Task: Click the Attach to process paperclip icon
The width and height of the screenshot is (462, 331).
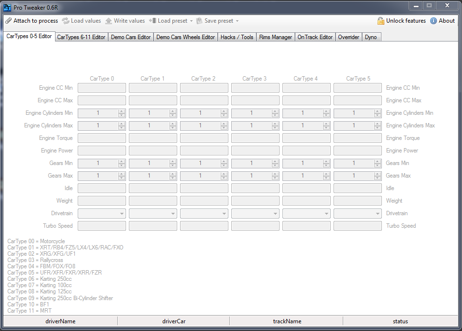Action: pyautogui.click(x=9, y=21)
